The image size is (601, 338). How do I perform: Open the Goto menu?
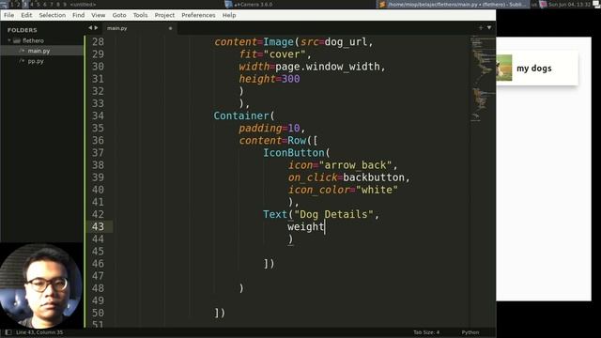(119, 15)
